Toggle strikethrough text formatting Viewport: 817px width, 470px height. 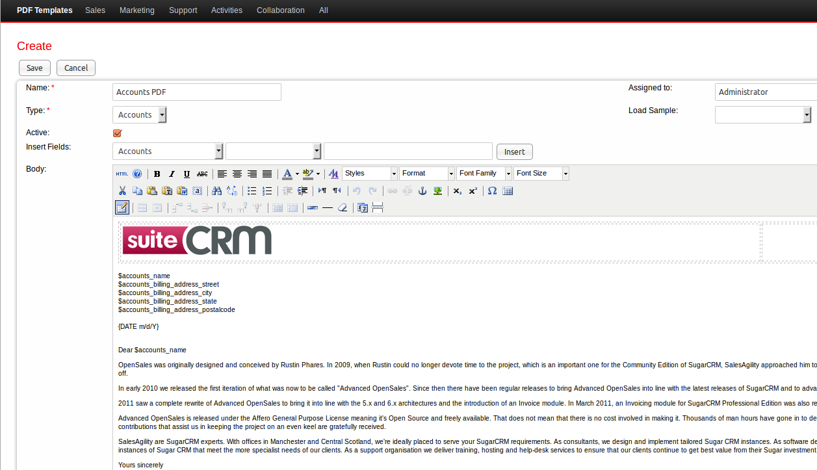point(202,174)
